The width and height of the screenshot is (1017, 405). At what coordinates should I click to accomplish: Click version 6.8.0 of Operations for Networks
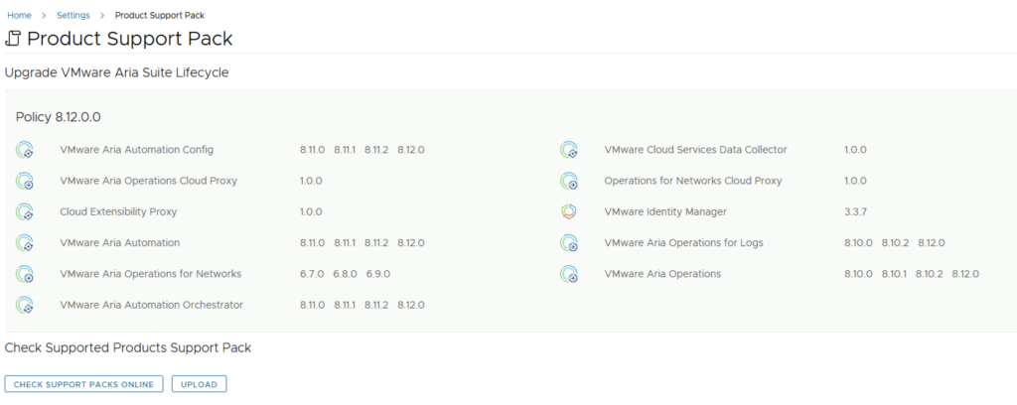pyautogui.click(x=345, y=274)
